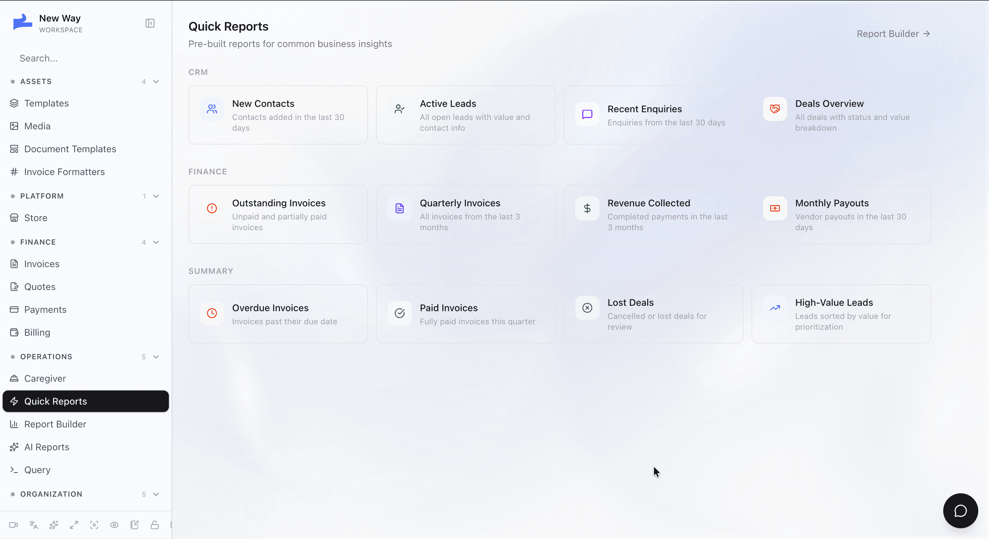Open the Active Leads report title
This screenshot has height=539, width=989.
point(448,103)
